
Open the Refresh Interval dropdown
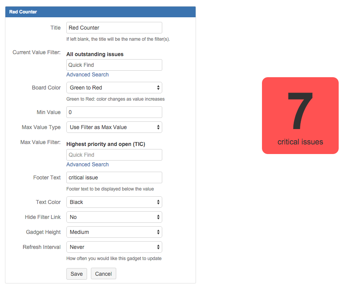(x=114, y=247)
